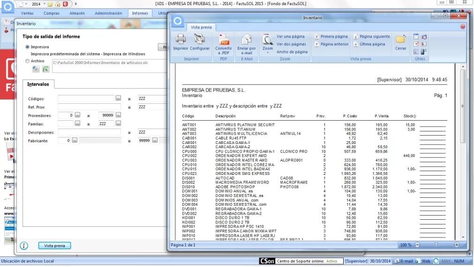474x267 pixels.
Task: Open the Compras menu tab
Action: (x=52, y=13)
